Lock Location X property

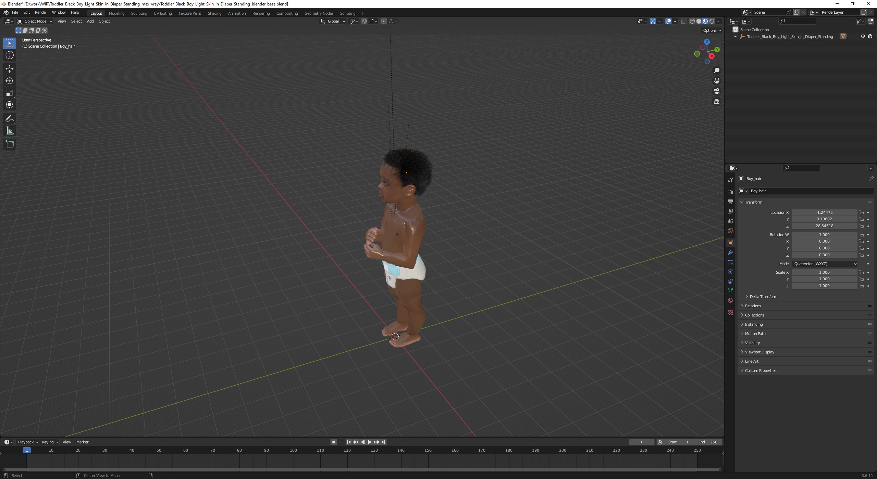(861, 212)
